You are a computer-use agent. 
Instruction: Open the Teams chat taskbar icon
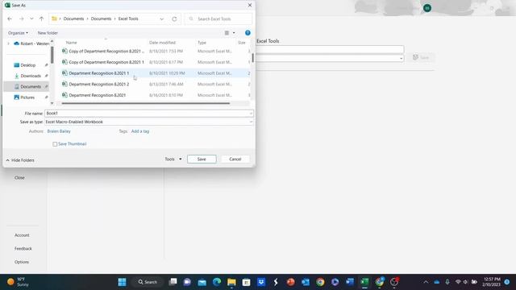click(x=187, y=282)
